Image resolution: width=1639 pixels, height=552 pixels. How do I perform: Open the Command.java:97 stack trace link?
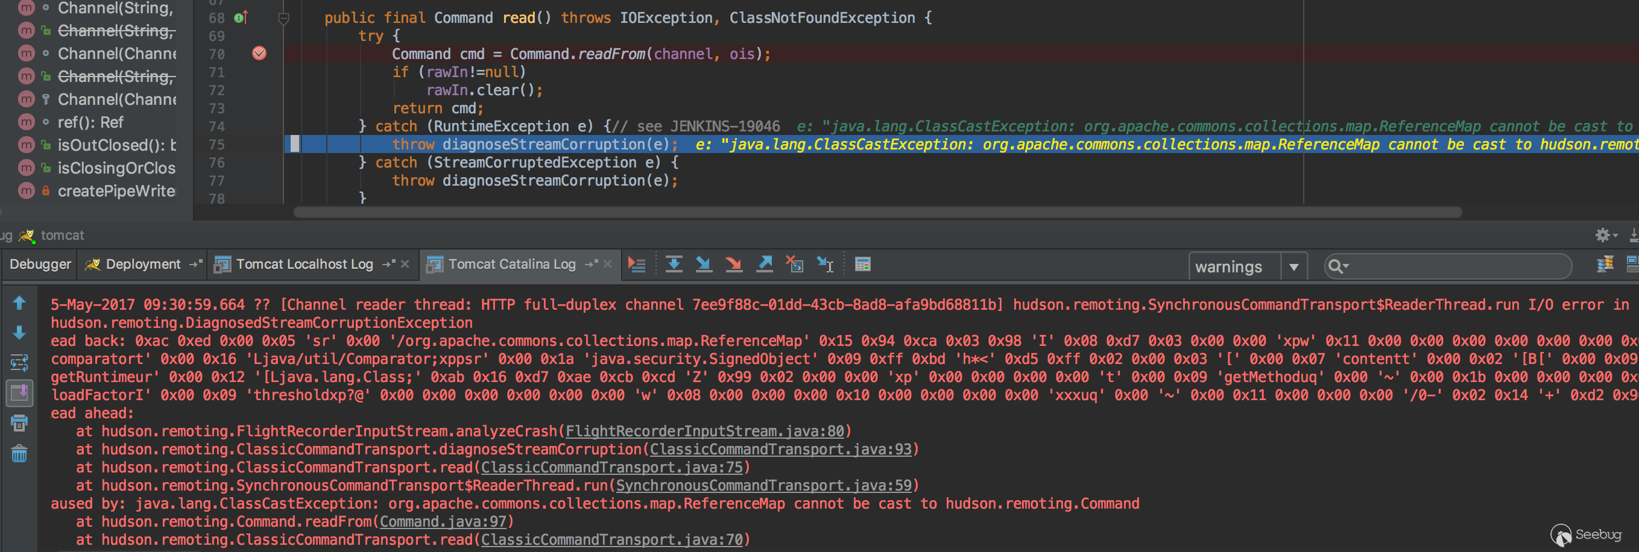click(x=443, y=521)
